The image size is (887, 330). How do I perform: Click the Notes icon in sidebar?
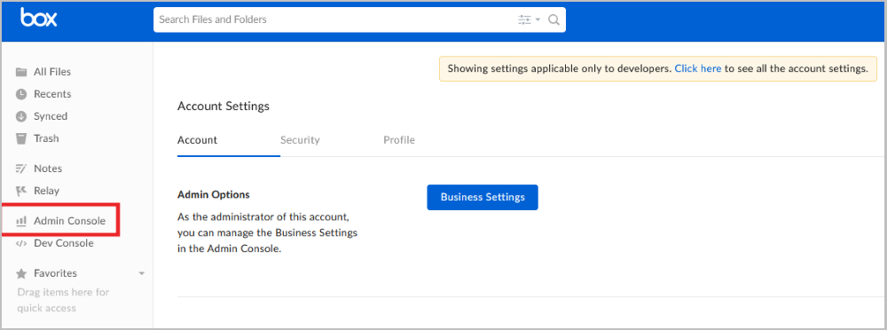(21, 169)
